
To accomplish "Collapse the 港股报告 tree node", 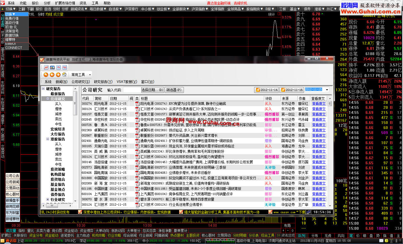I will coord(48,139).
